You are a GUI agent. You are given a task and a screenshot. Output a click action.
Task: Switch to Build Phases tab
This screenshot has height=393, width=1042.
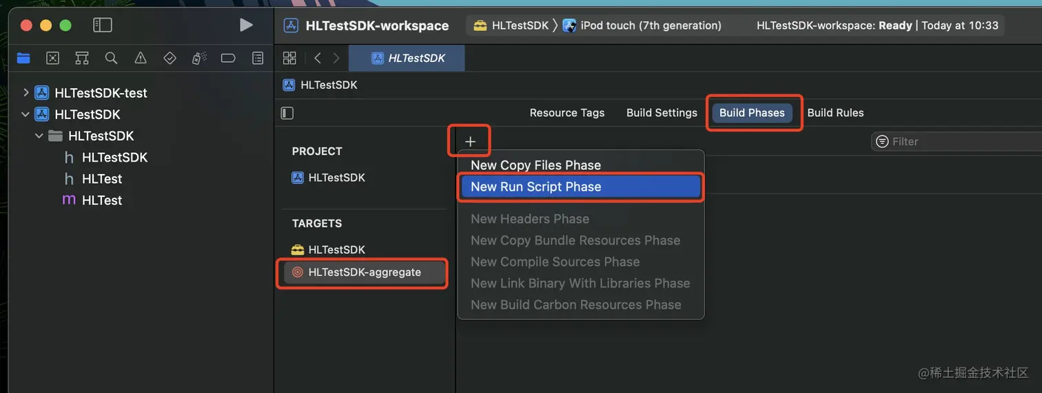point(752,113)
